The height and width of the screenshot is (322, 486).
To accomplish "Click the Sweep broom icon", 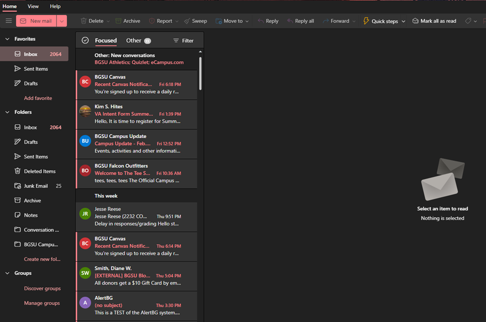I will (x=187, y=21).
